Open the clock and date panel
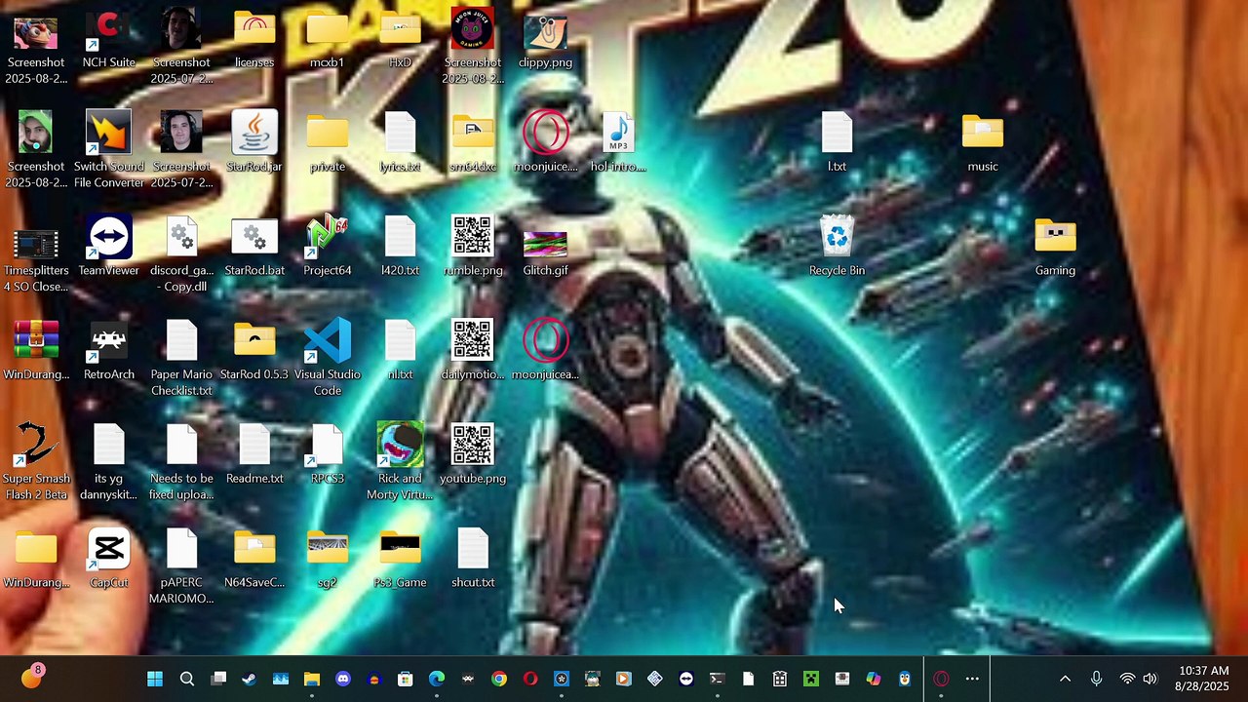The height and width of the screenshot is (702, 1248). pyautogui.click(x=1203, y=679)
